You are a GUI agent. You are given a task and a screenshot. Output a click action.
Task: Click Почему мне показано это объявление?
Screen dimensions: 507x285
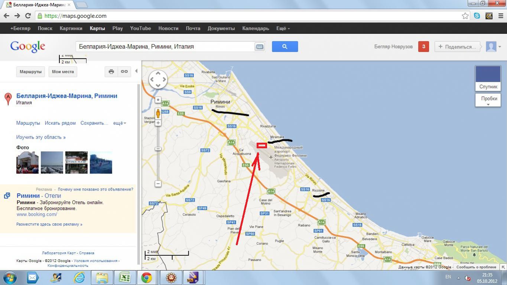coord(95,190)
